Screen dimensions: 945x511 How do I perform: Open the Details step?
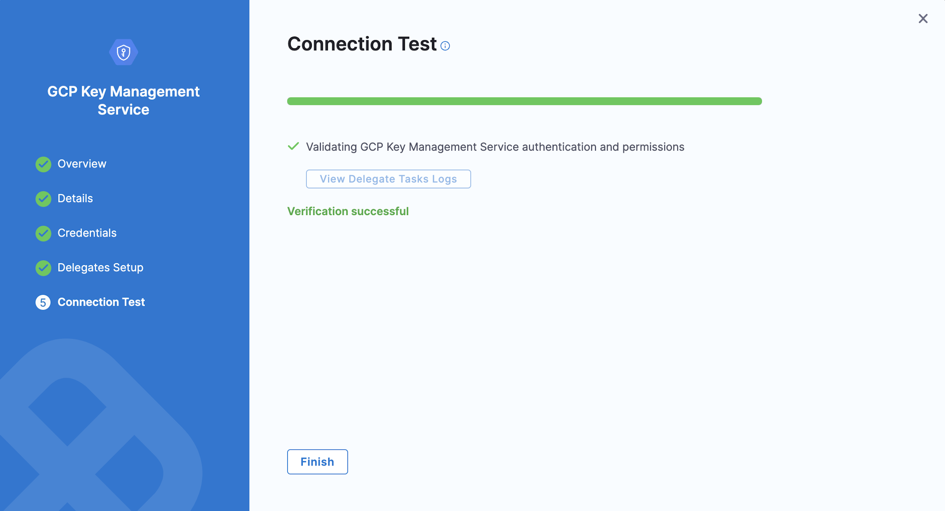[x=75, y=198]
